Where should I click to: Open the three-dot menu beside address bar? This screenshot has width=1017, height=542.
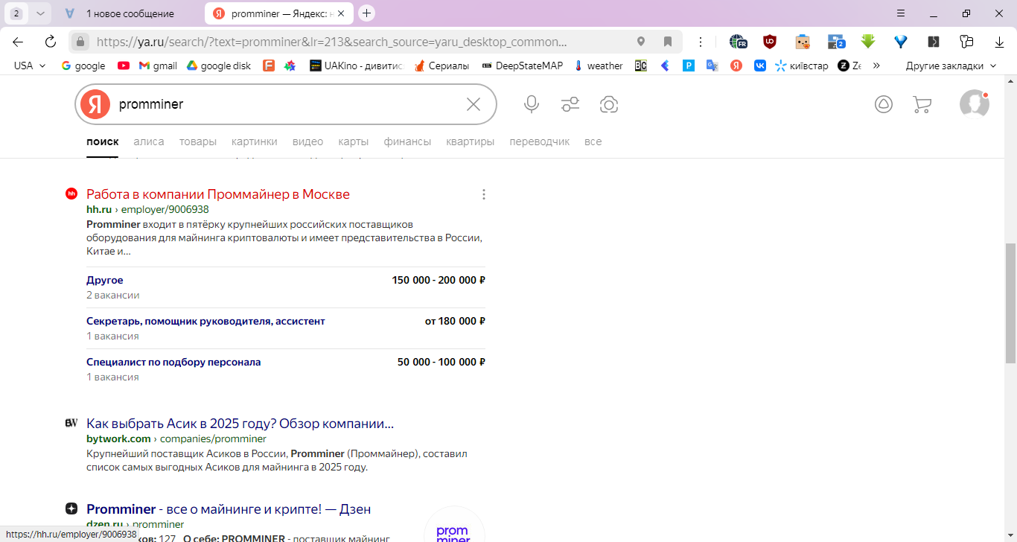pos(701,42)
